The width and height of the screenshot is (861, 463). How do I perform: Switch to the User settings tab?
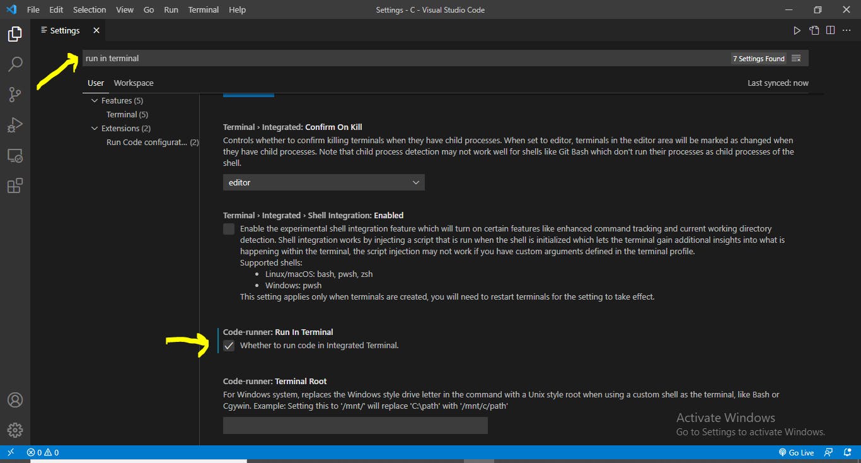tap(96, 83)
